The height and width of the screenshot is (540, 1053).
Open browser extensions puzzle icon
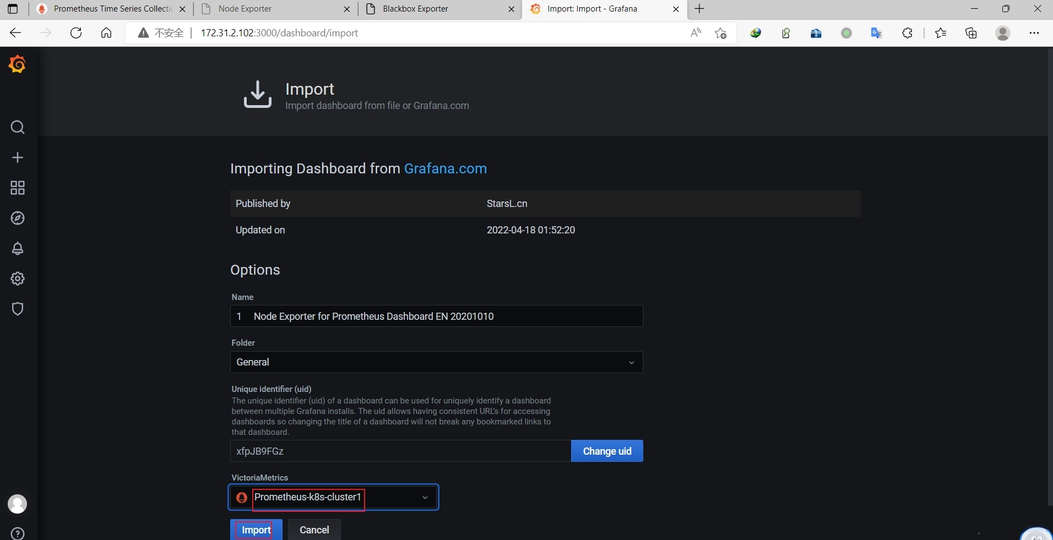click(908, 33)
